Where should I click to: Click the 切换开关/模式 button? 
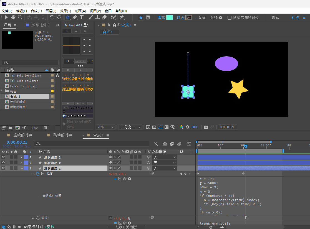pyautogui.click(x=127, y=227)
